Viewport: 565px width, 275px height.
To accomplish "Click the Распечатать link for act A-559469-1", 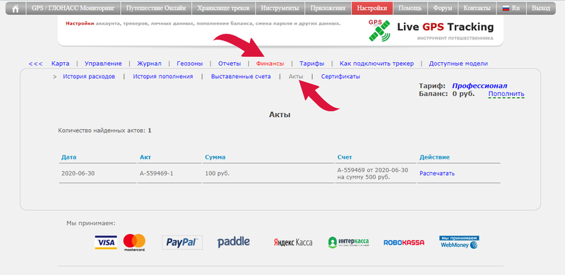I will click(437, 173).
